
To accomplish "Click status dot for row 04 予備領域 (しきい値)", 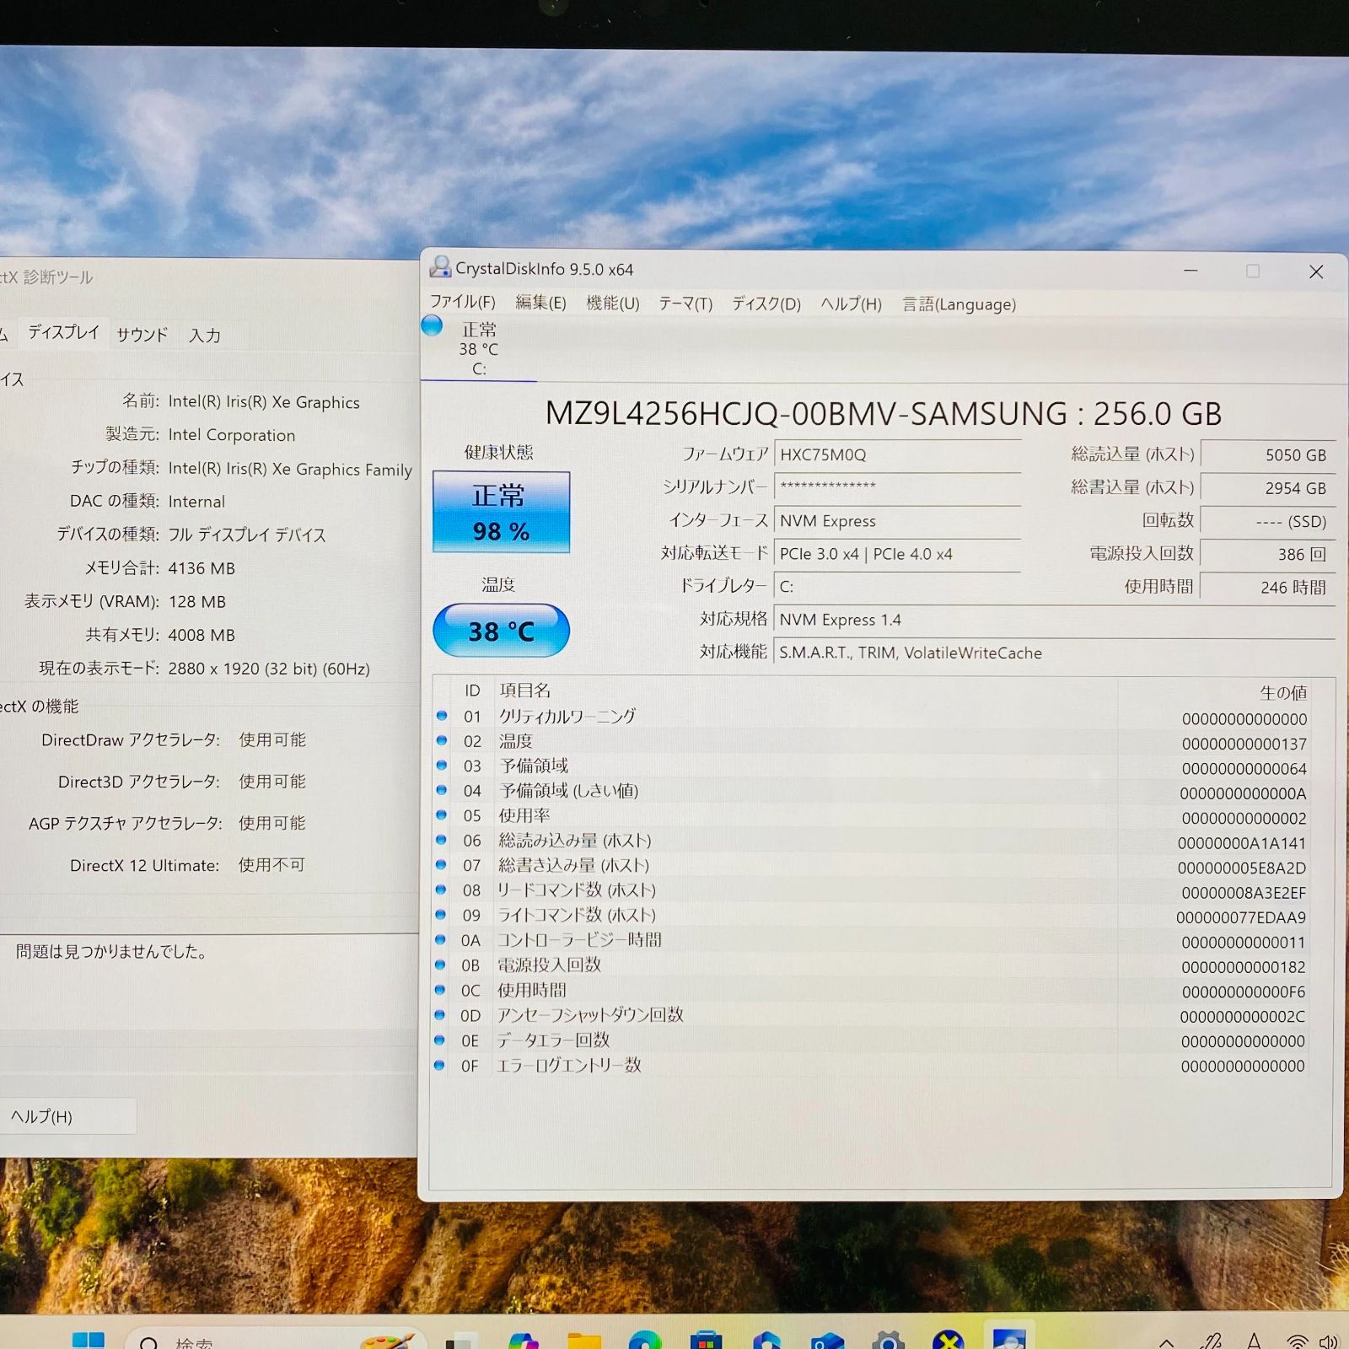I will 442,790.
